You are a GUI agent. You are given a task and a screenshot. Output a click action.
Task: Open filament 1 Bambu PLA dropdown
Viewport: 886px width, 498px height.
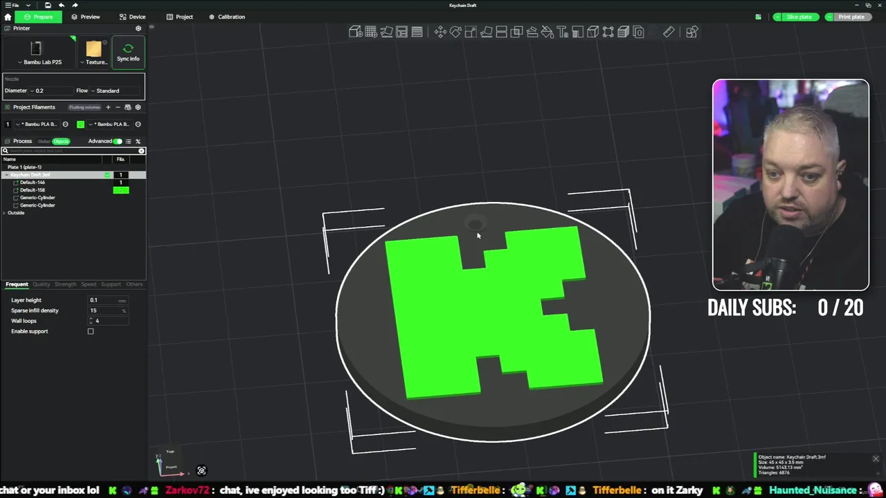[38, 124]
